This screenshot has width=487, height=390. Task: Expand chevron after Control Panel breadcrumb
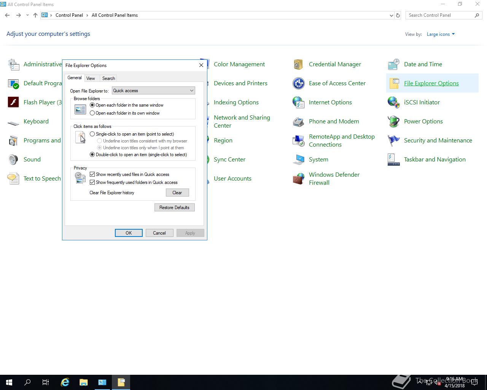[87, 15]
